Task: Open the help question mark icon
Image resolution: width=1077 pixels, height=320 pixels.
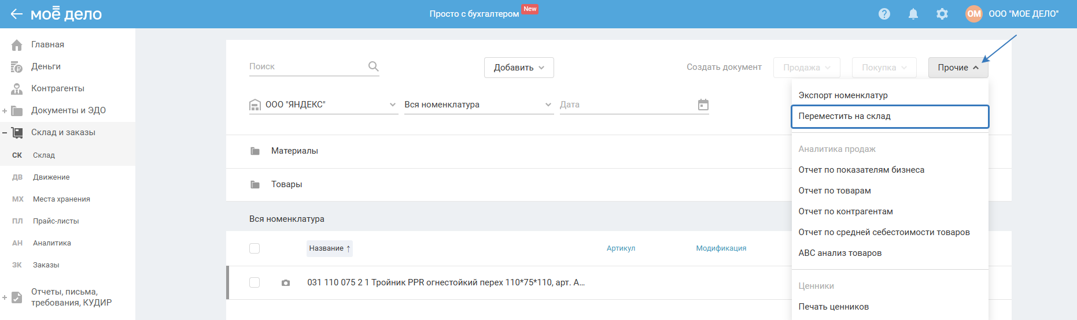Action: (x=884, y=14)
